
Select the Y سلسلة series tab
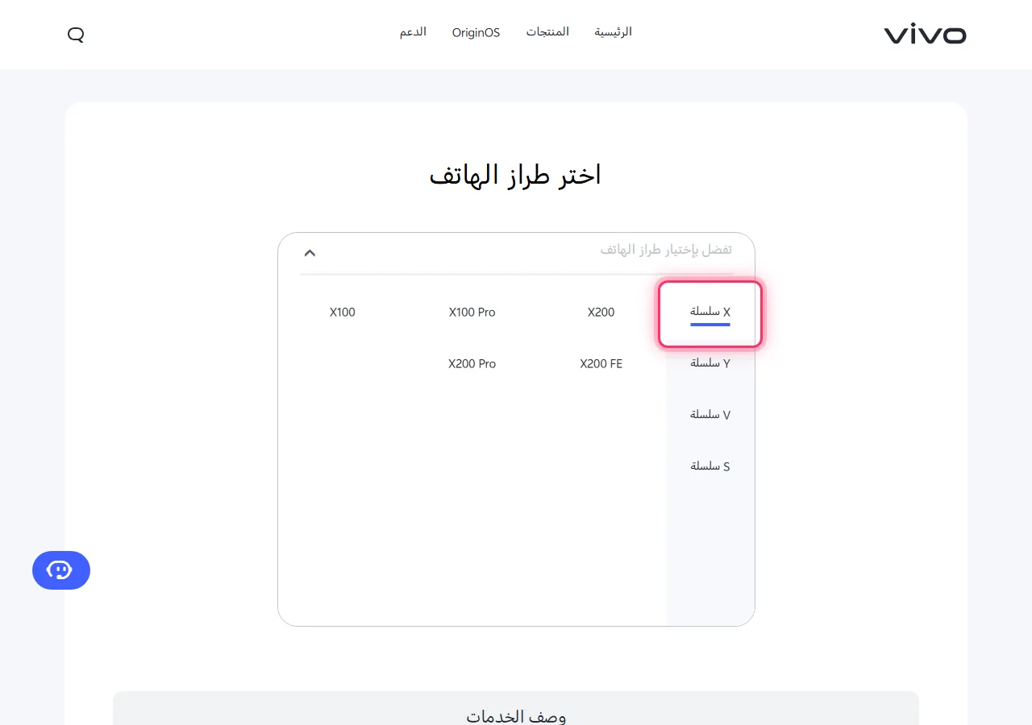click(710, 363)
